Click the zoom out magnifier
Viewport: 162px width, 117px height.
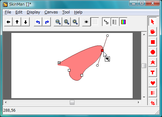click(58, 22)
